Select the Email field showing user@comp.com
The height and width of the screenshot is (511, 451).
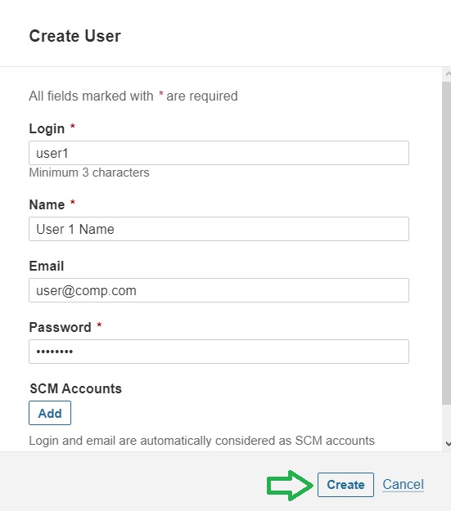[x=219, y=290]
